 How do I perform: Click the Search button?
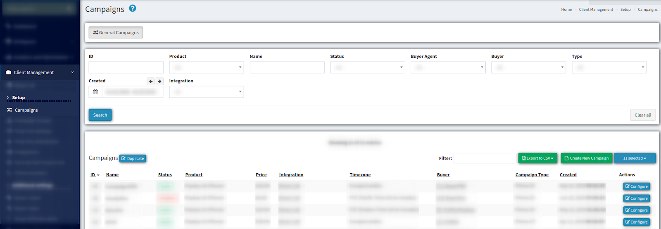(100, 115)
